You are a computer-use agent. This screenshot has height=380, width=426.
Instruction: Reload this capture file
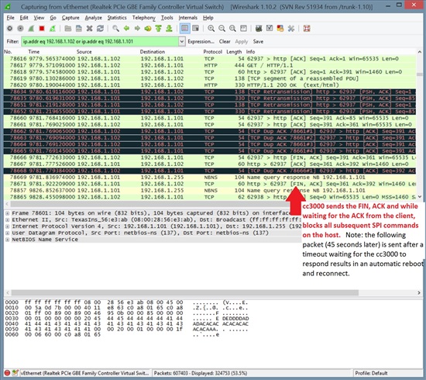[x=100, y=28]
